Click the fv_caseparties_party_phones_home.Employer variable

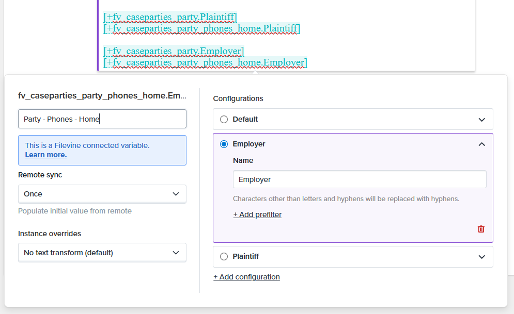[205, 62]
